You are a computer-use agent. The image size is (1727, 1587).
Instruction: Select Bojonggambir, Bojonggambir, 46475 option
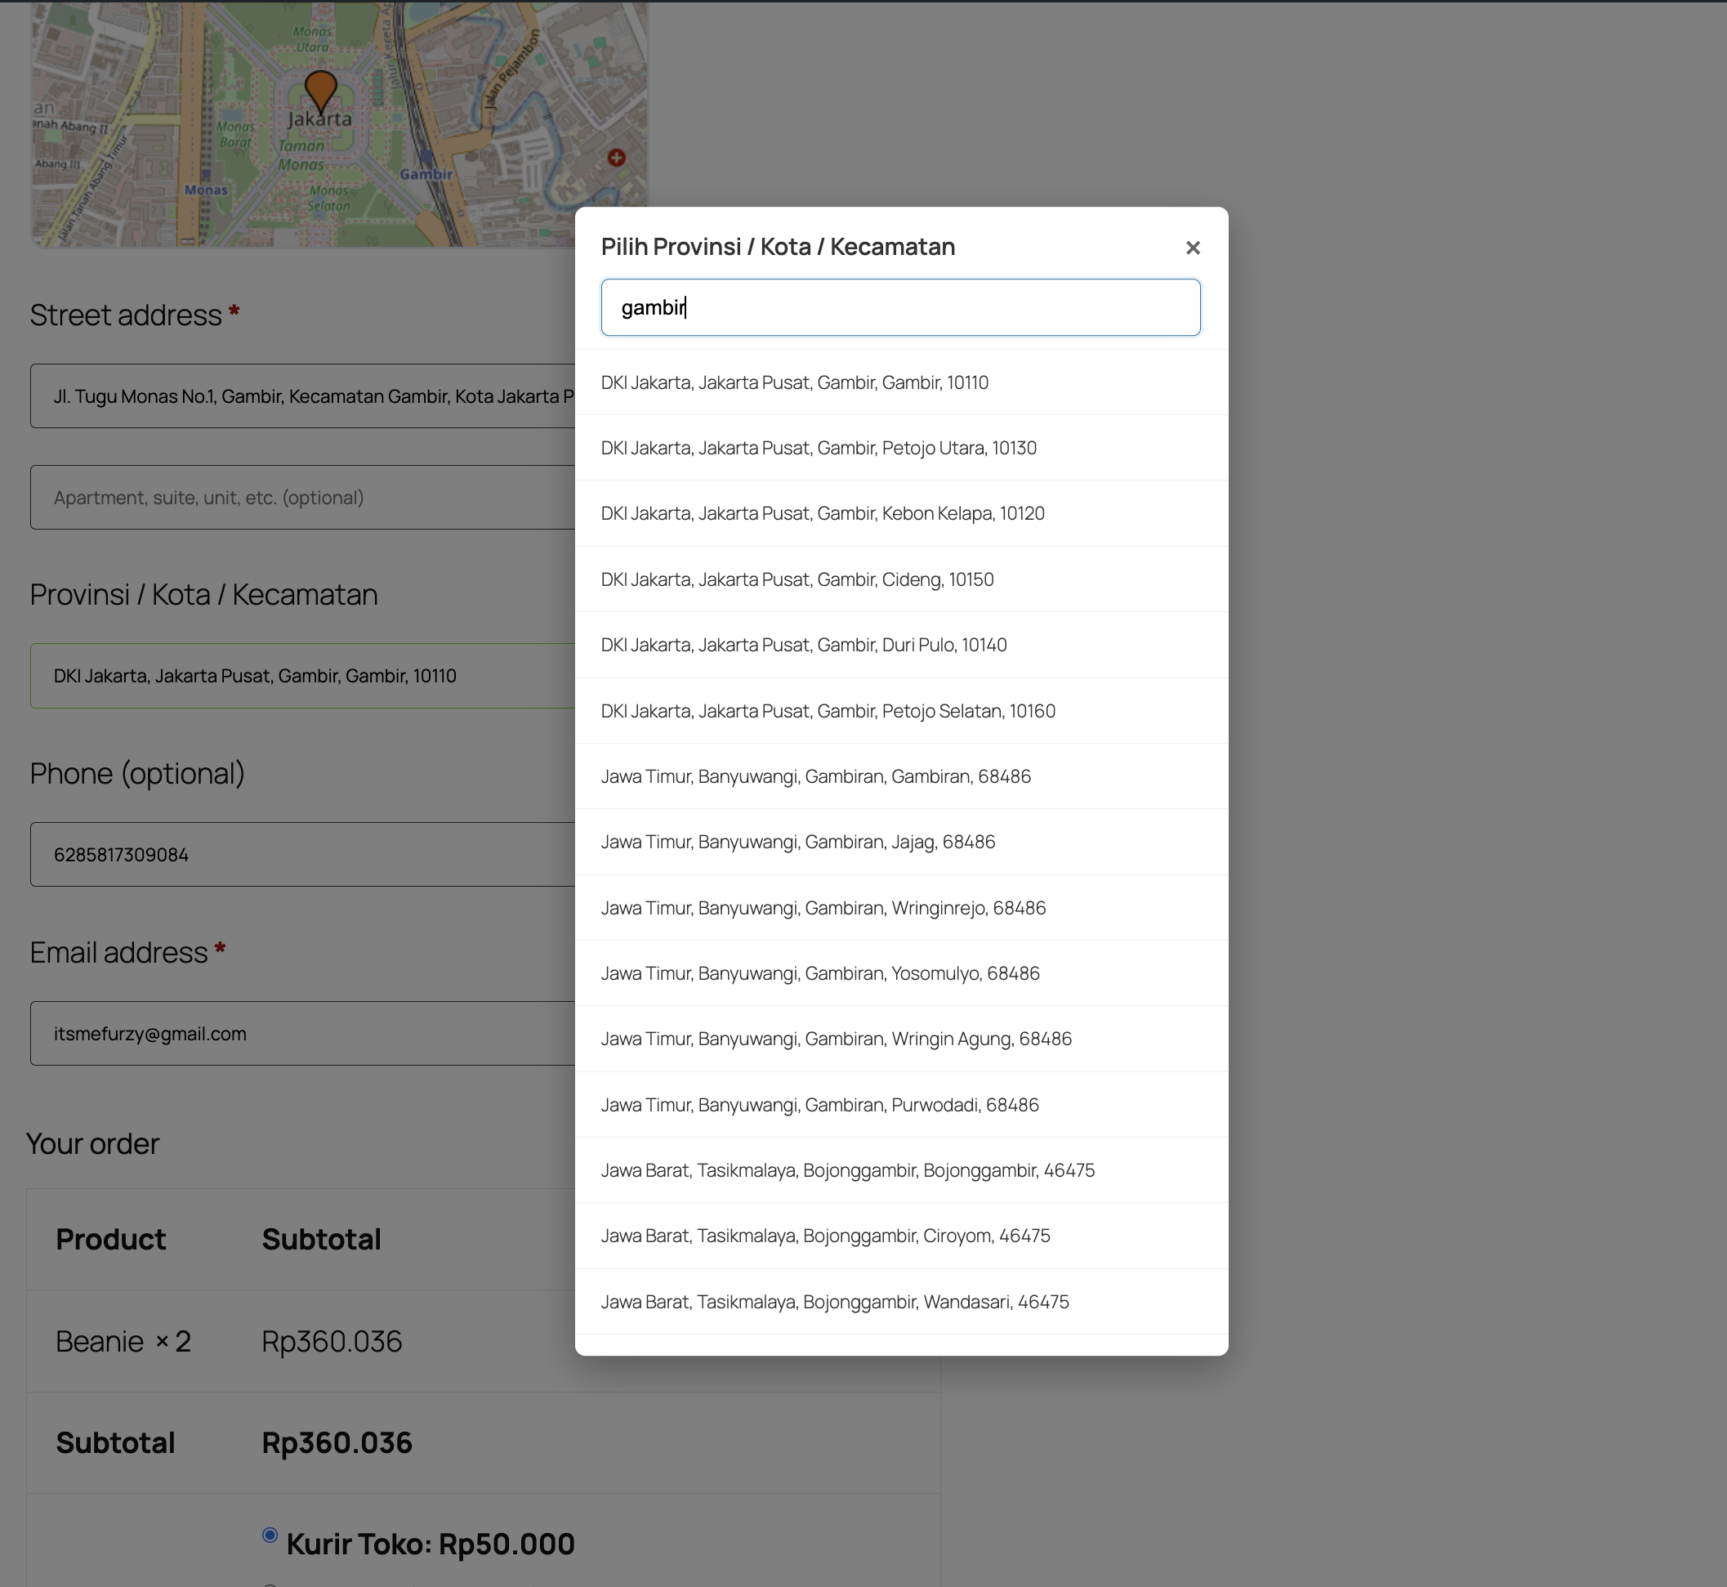pos(847,1170)
